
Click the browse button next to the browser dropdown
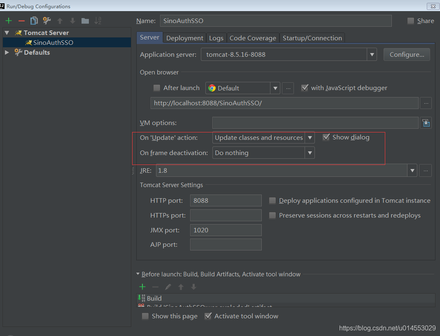[x=288, y=88]
